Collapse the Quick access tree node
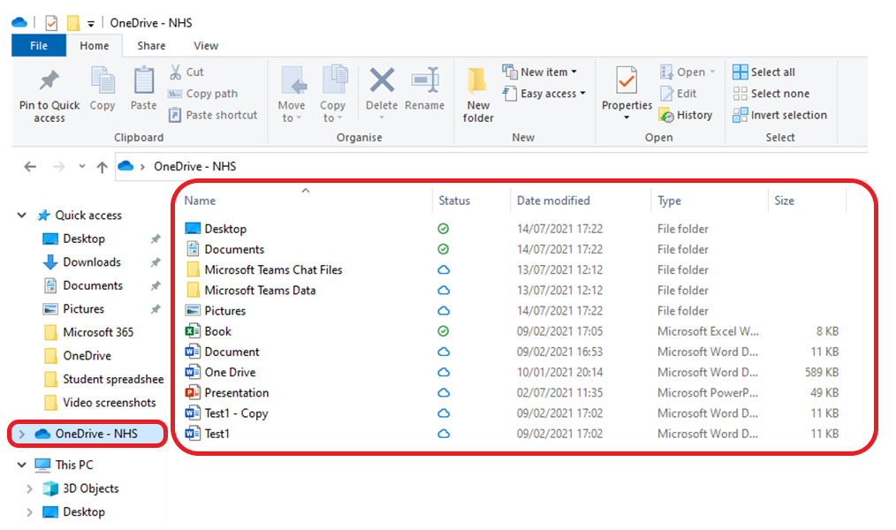Image resolution: width=896 pixels, height=530 pixels. point(22,216)
